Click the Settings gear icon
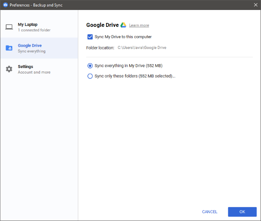Screen dimensions: 261x221 pyautogui.click(x=9, y=69)
